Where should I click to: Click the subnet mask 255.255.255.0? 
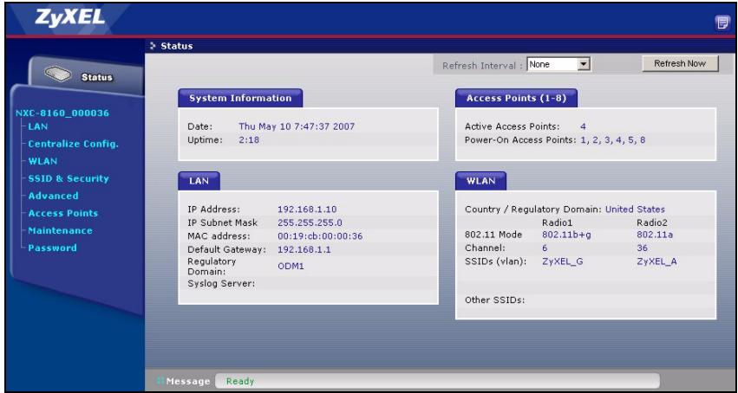point(310,222)
